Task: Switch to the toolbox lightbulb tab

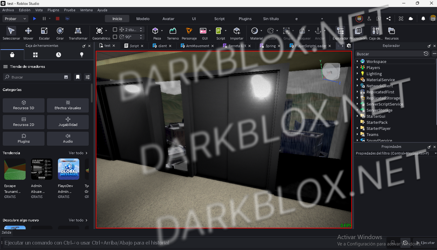Action: tap(81, 55)
